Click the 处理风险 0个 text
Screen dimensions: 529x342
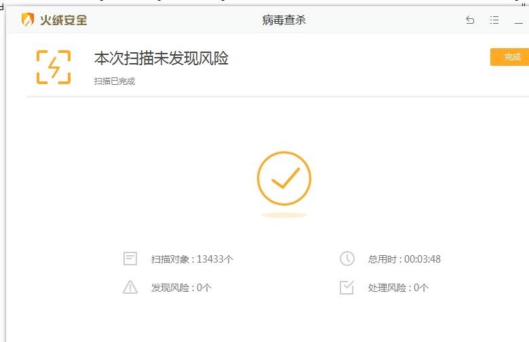[x=398, y=288]
